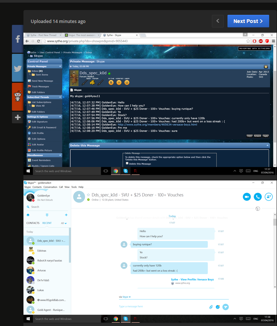Switch to the Imgur browser tab
The image size is (277, 326).
(82, 35)
